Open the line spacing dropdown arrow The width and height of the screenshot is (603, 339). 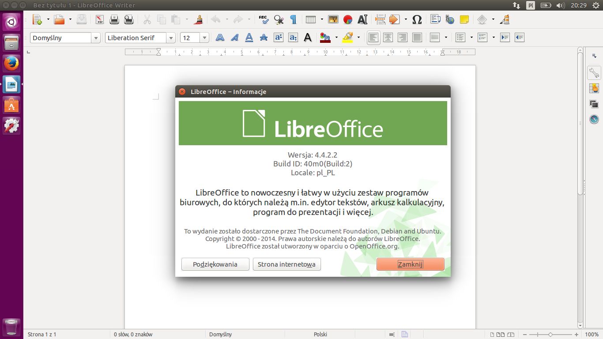446,38
